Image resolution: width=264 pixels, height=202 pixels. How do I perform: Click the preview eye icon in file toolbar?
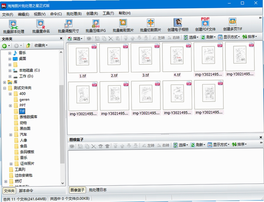[x=89, y=39]
